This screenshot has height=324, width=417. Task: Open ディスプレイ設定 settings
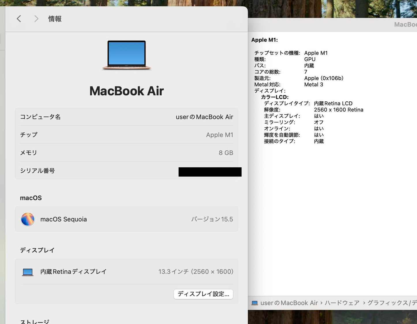(x=203, y=294)
